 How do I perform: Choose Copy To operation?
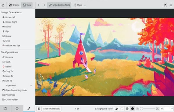[x=8, y=71]
